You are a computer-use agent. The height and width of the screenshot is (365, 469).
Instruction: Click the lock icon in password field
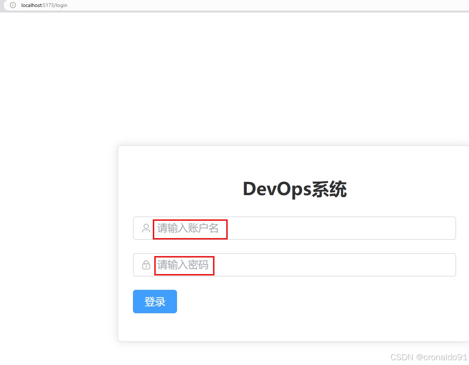(x=146, y=265)
